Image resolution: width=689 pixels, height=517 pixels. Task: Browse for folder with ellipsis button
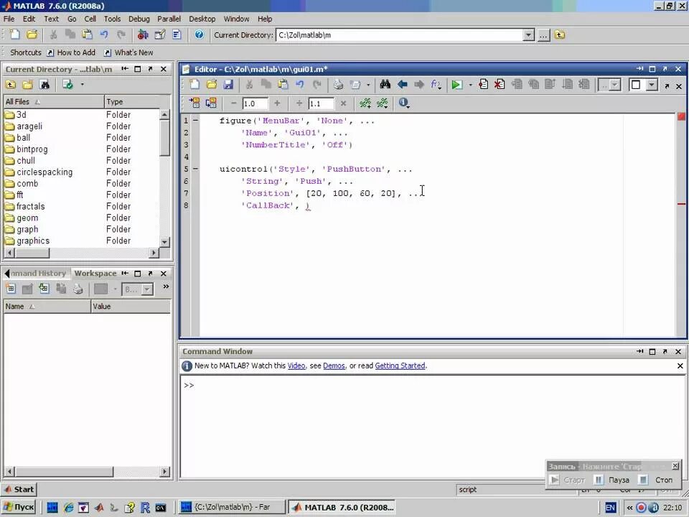tap(543, 35)
